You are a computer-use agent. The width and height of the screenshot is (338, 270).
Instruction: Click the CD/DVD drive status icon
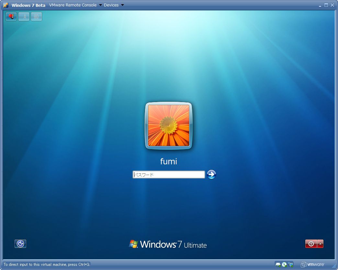pyautogui.click(x=284, y=264)
